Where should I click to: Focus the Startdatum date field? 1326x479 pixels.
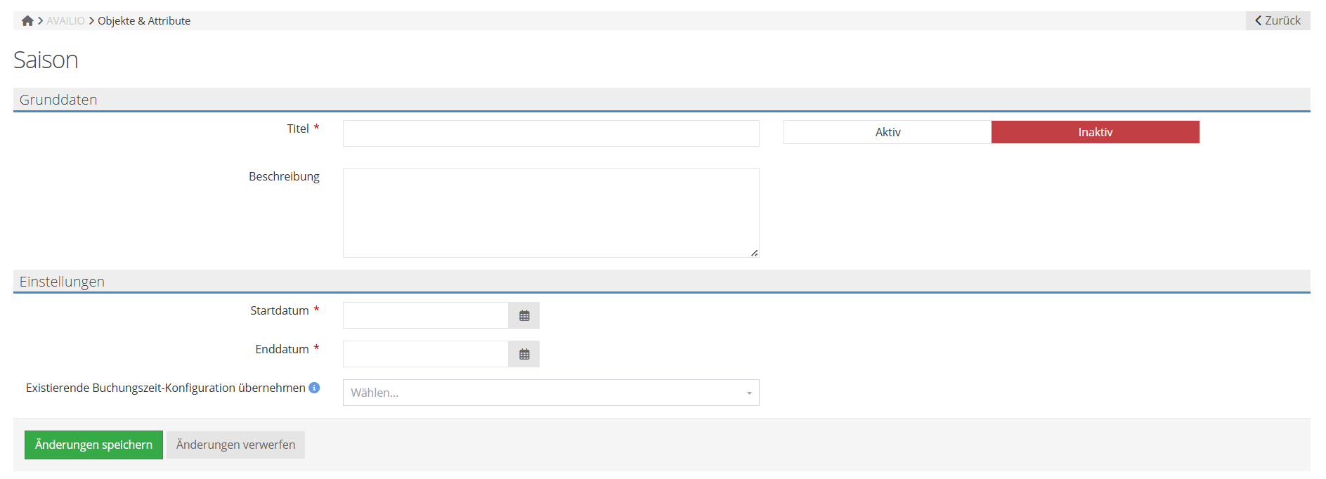coord(425,316)
